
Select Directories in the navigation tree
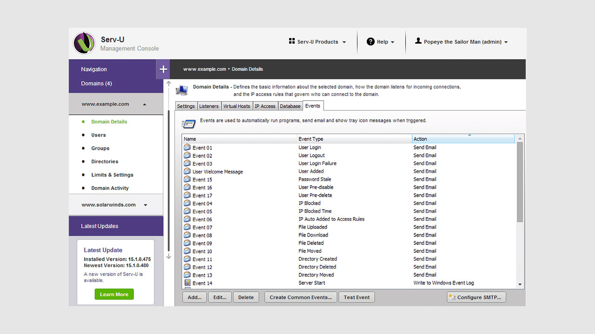click(105, 161)
